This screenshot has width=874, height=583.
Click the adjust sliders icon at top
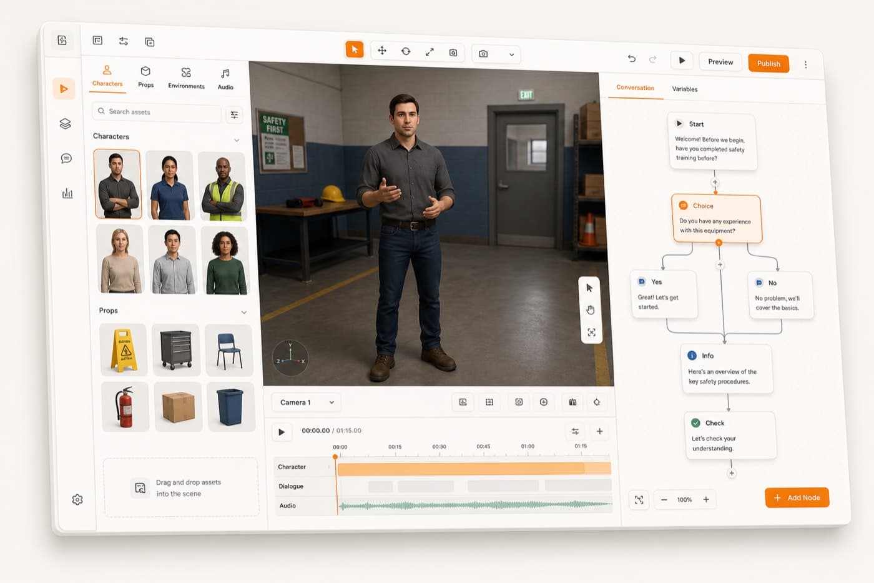[124, 41]
